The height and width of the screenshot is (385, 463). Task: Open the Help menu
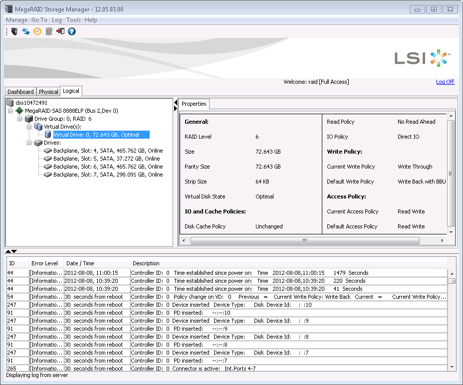pyautogui.click(x=91, y=20)
